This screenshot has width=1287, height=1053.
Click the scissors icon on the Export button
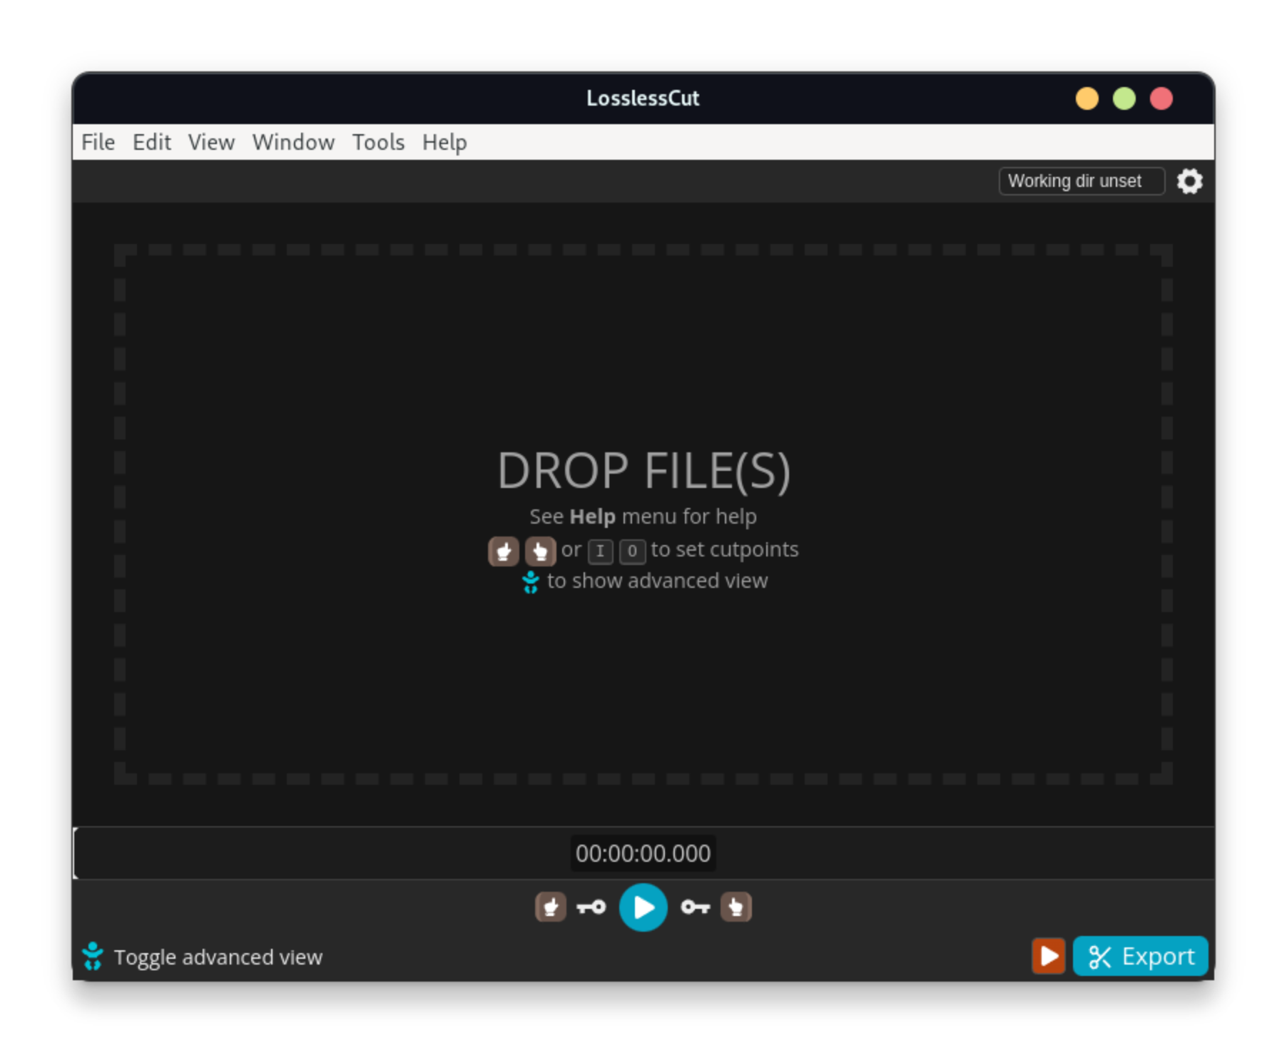[1099, 956]
